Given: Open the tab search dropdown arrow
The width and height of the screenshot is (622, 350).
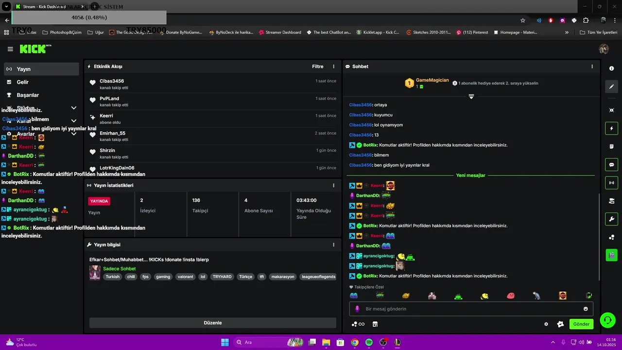Looking at the screenshot, I should (6, 7).
